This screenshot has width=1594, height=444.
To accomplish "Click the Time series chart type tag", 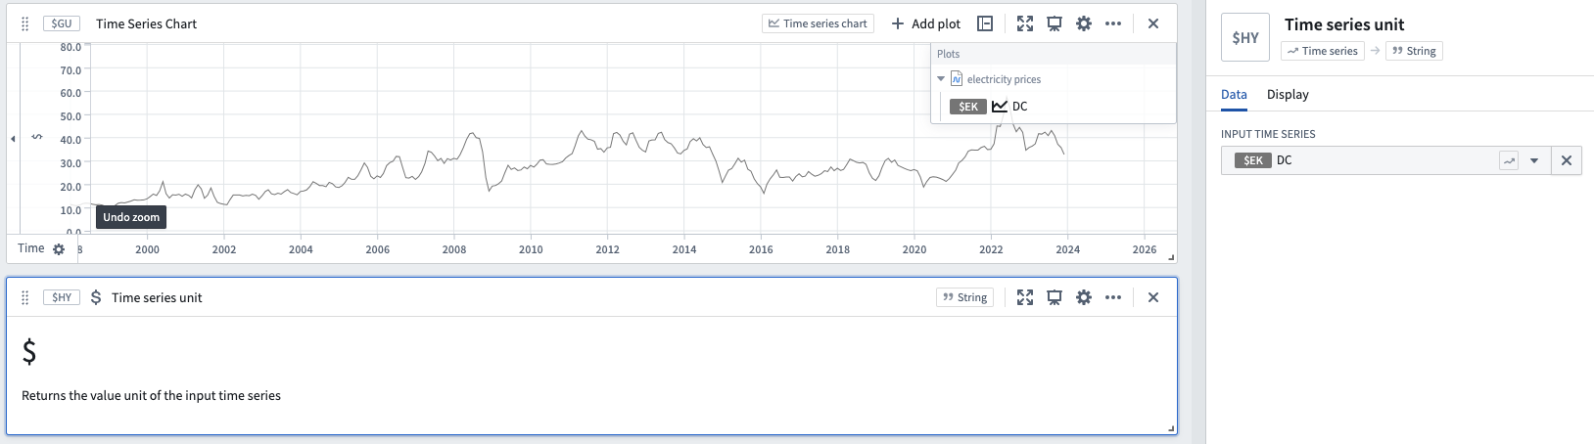I will [x=819, y=23].
